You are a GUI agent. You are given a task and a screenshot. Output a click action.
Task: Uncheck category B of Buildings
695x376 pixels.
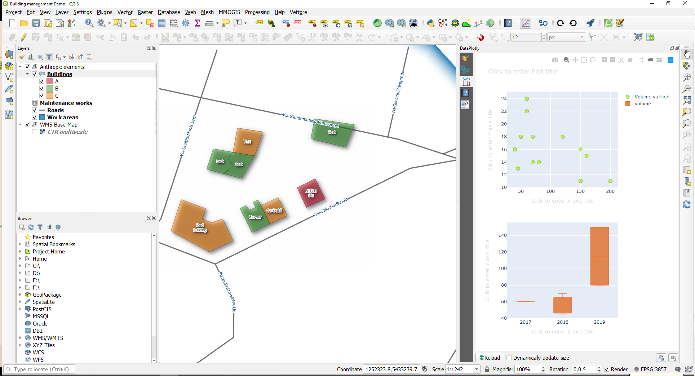[x=42, y=88]
